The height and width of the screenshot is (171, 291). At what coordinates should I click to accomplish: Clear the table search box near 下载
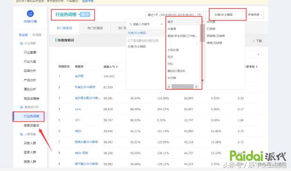point(259,55)
